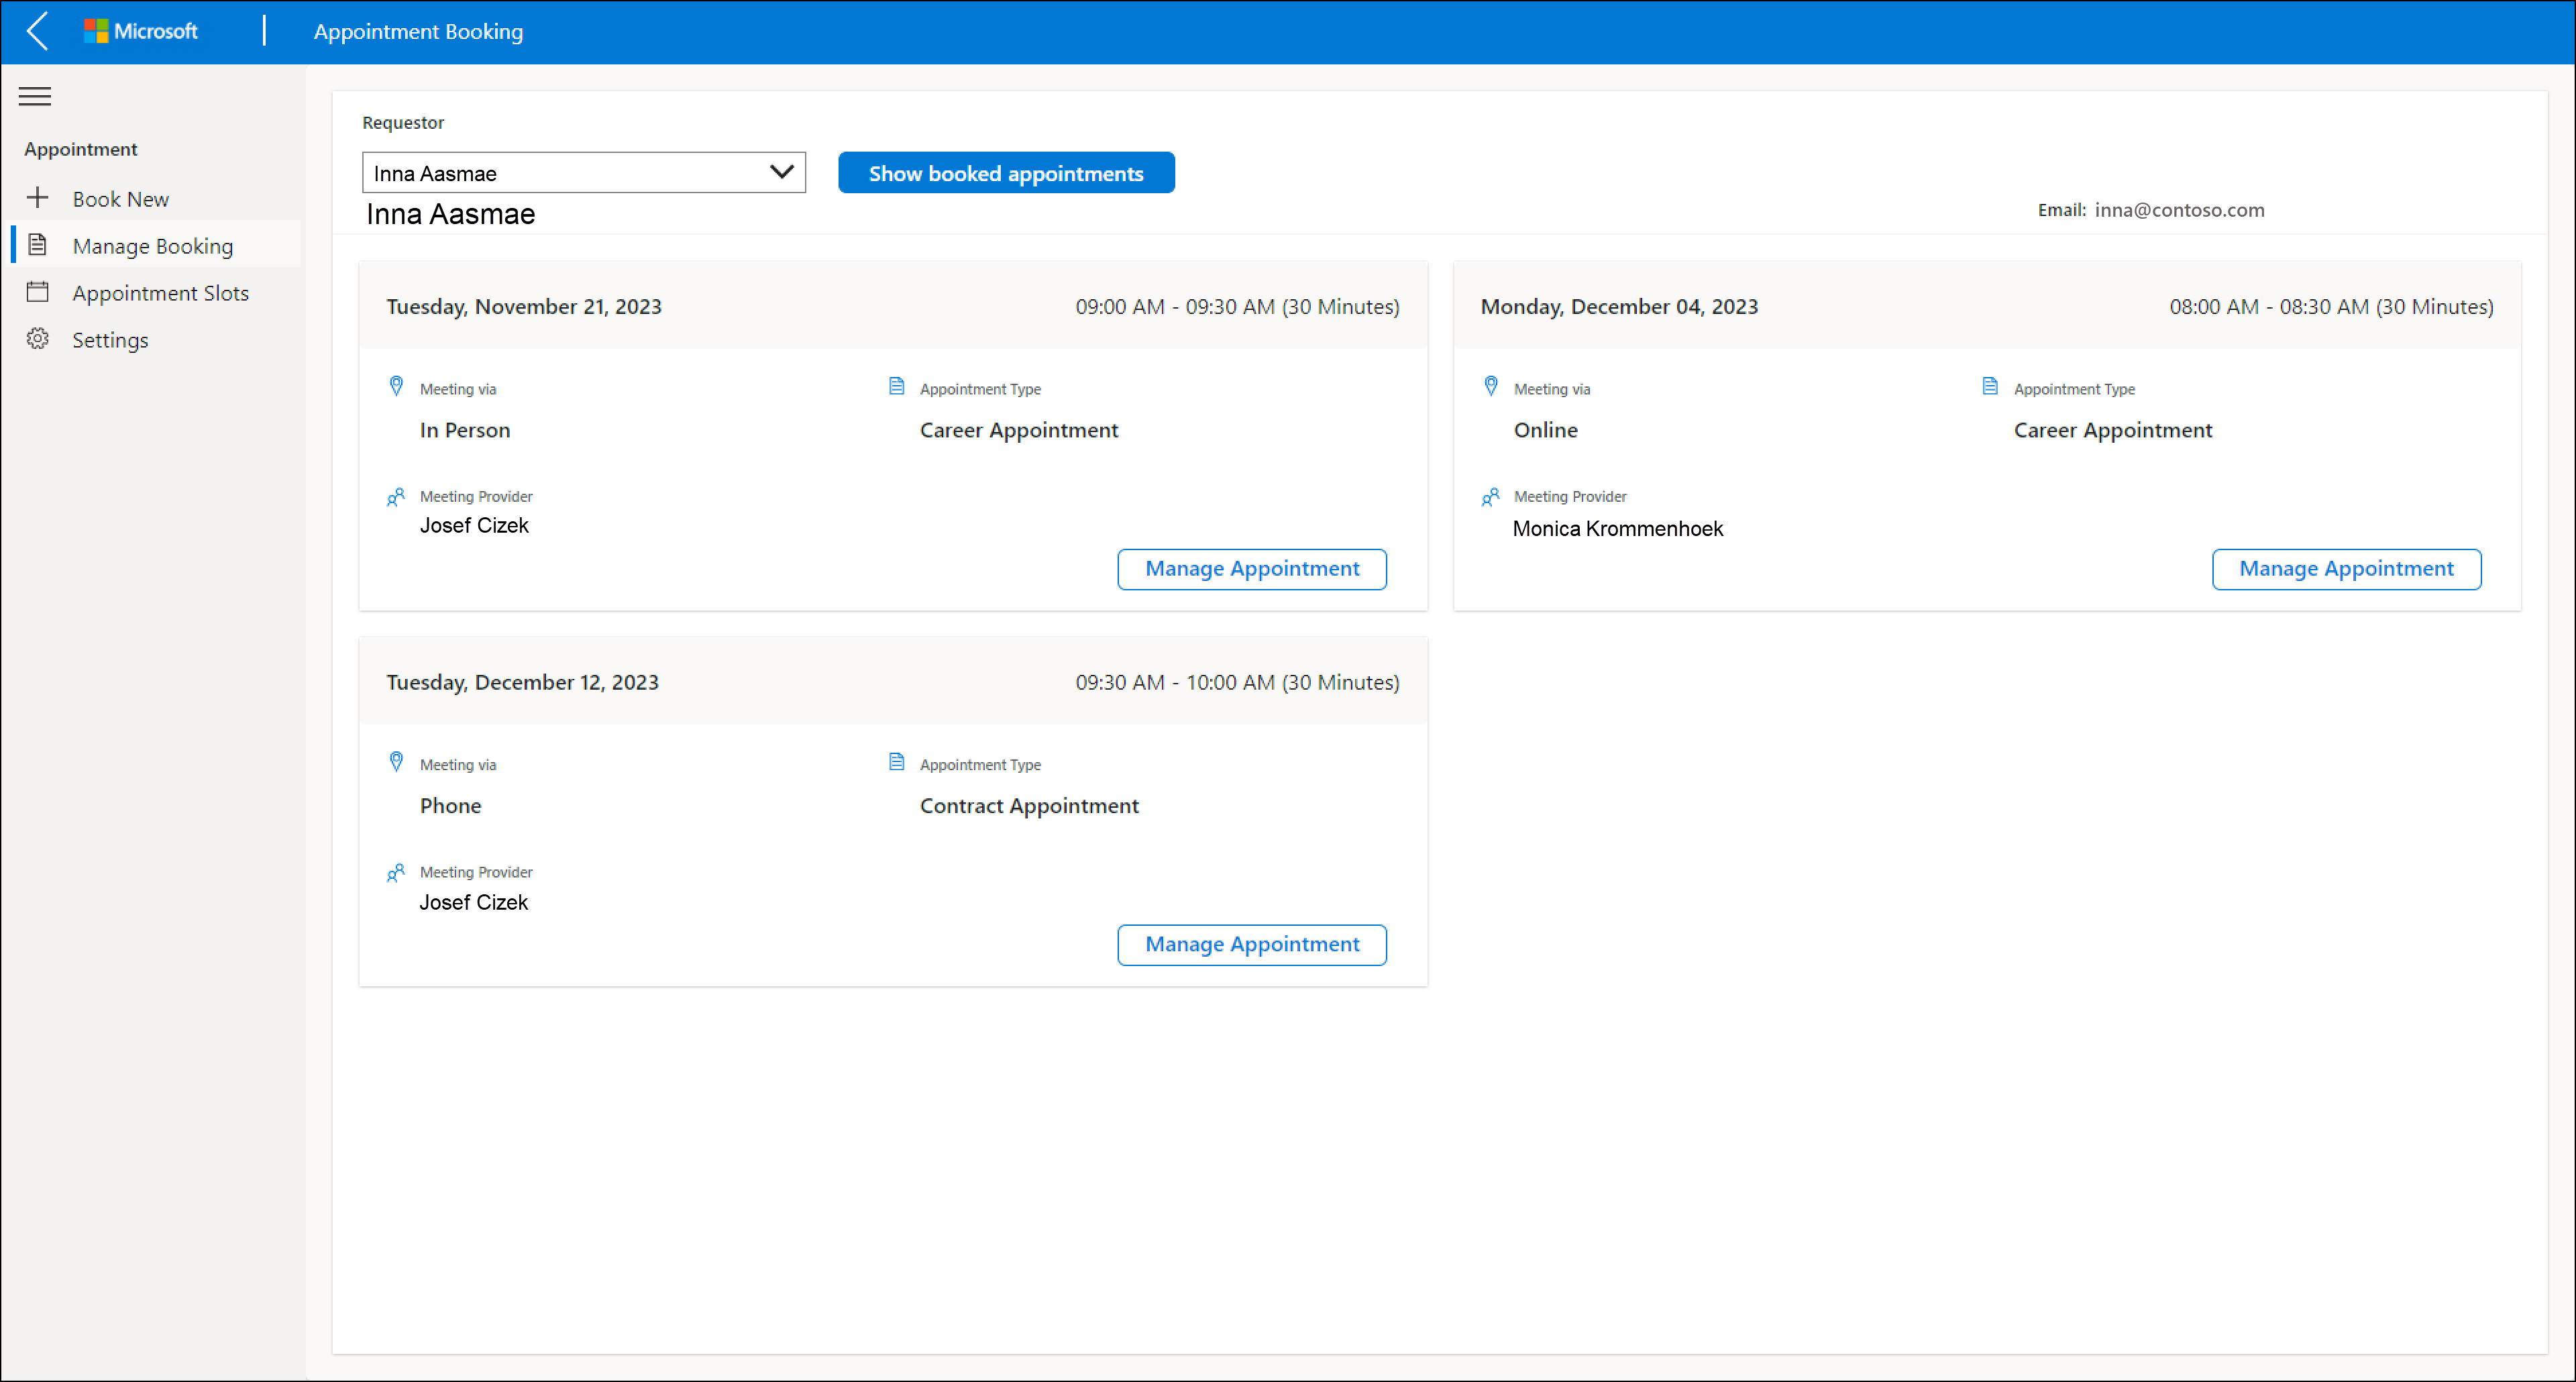Open Settings from the left sidebar
The image size is (2576, 1382).
(107, 339)
